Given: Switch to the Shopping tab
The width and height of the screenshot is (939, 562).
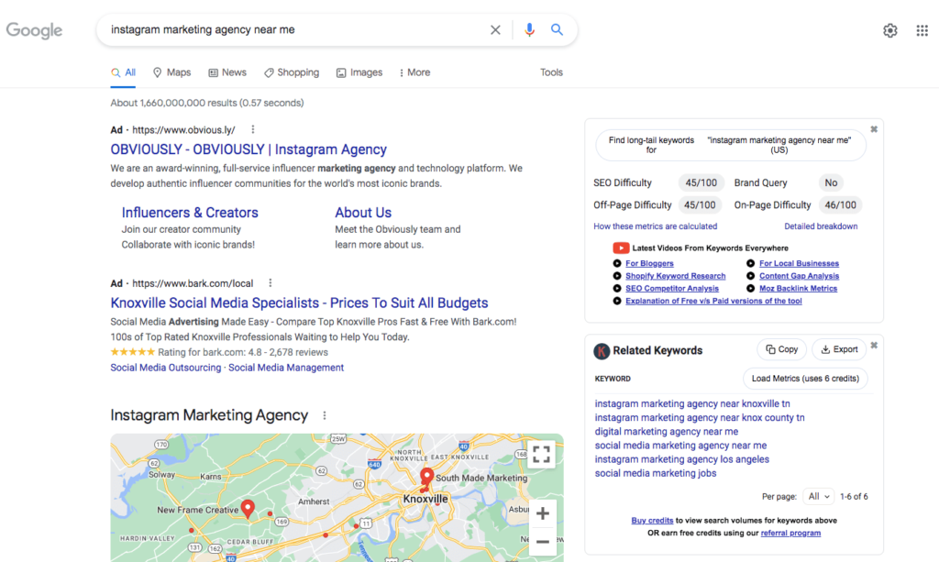Looking at the screenshot, I should coord(292,72).
